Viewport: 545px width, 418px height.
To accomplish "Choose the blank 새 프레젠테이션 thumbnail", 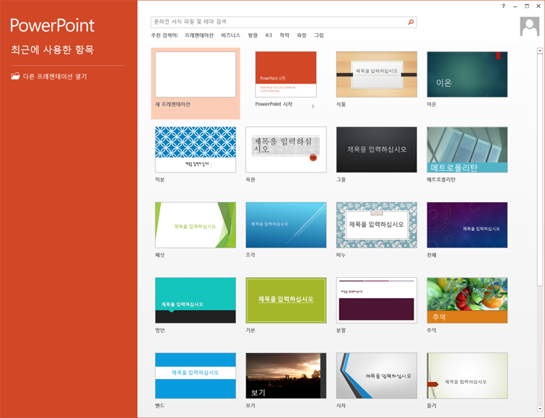I will (196, 74).
